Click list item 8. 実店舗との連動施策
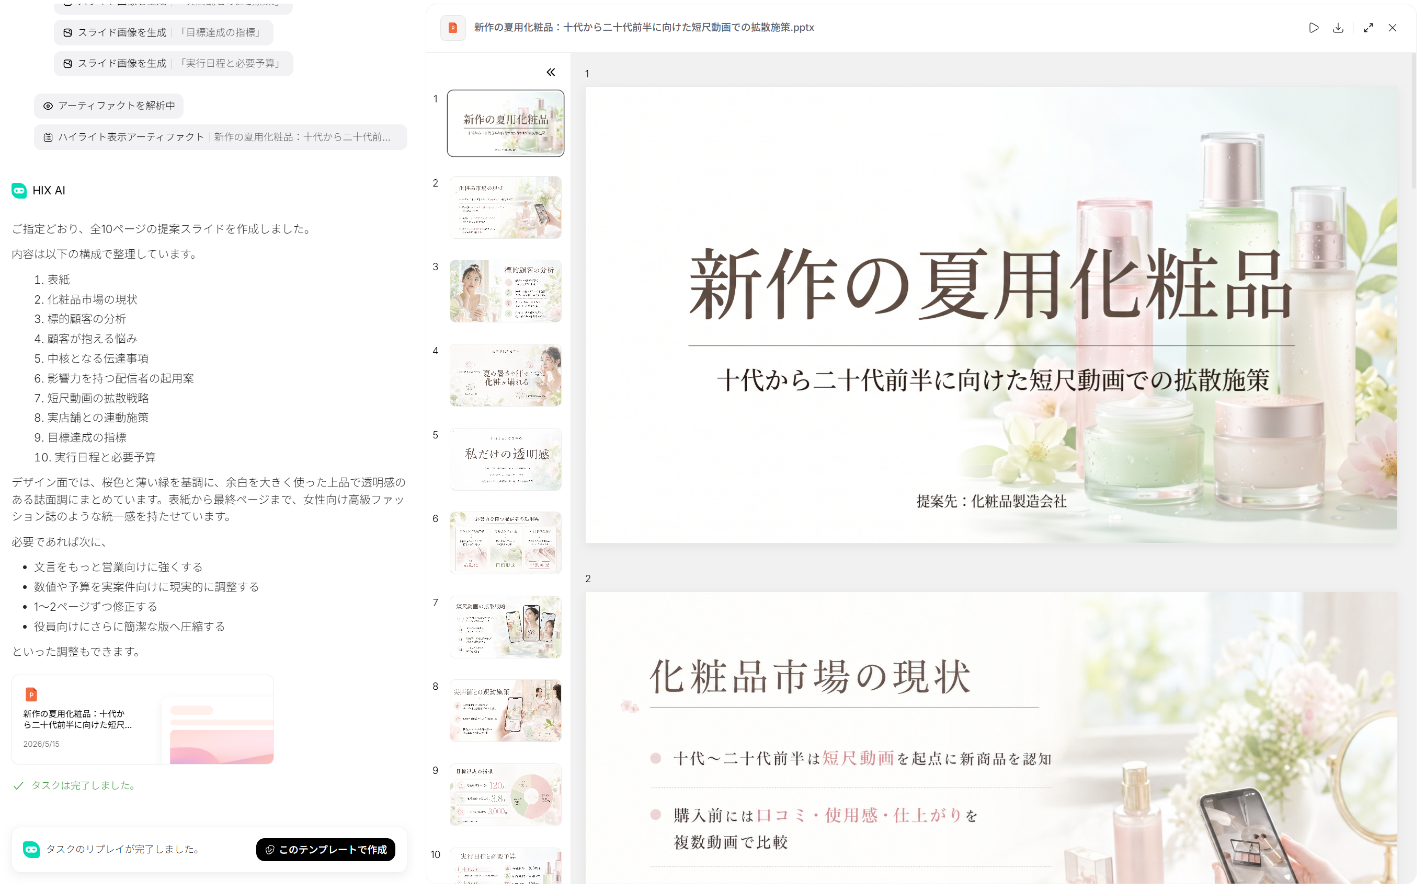The image size is (1425, 892). [x=91, y=418]
